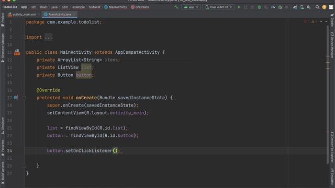Open the Gradle tool window
The width and height of the screenshot is (335, 188).
[332, 20]
